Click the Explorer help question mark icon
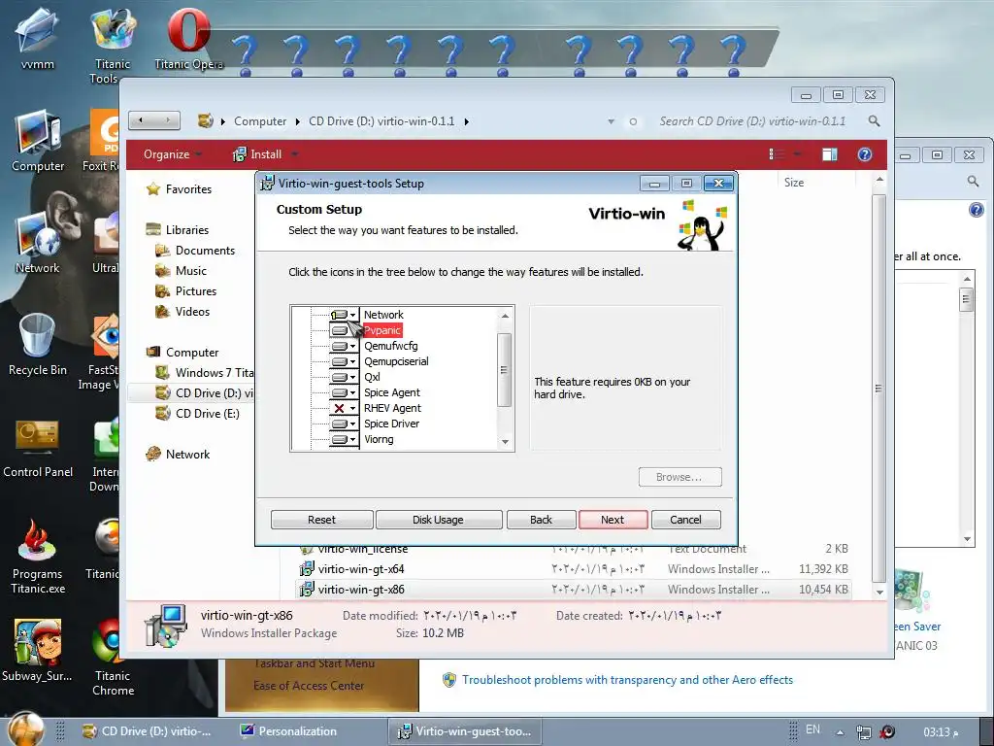Screen dimensions: 994x746 [864, 154]
